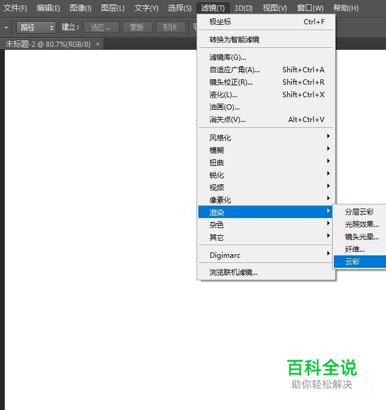The width and height of the screenshot is (386, 410).
Task: Open the 液化(L)... filter
Action: click(x=266, y=95)
